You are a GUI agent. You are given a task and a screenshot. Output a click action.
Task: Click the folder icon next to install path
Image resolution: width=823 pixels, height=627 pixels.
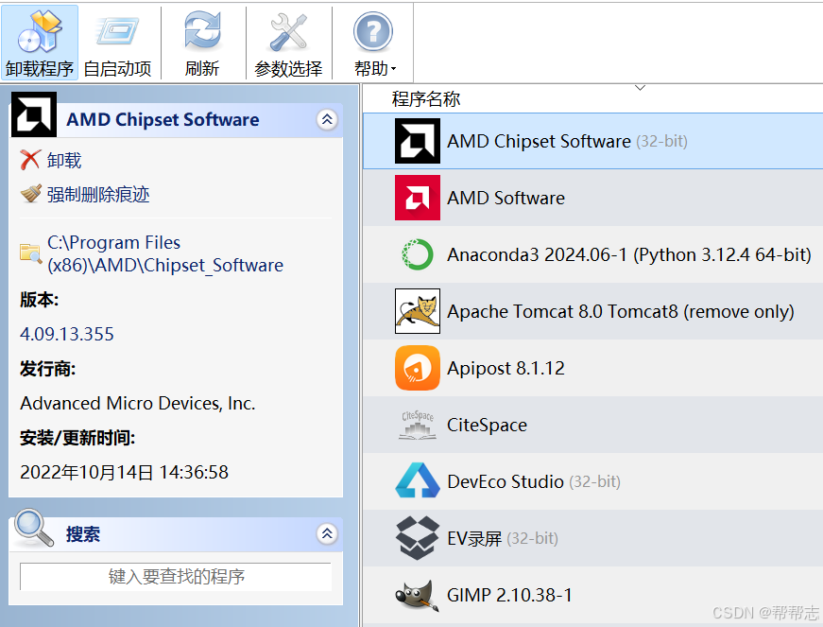click(31, 253)
